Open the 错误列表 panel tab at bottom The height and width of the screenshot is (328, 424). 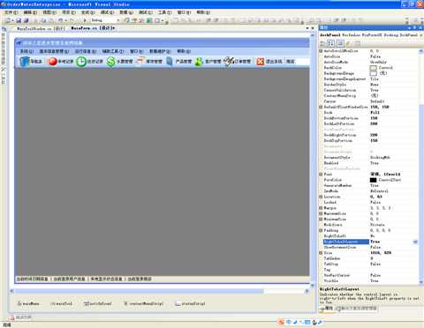pos(21,317)
